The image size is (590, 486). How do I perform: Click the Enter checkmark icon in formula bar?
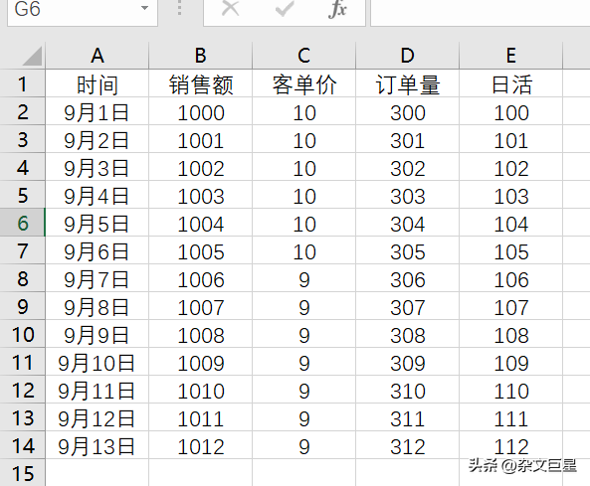(x=285, y=8)
